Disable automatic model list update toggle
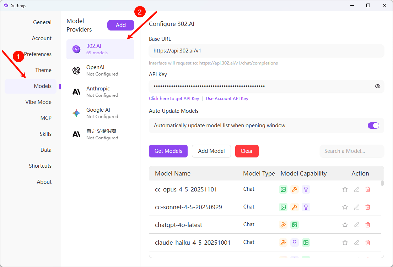Image resolution: width=393 pixels, height=267 pixels. [x=373, y=126]
